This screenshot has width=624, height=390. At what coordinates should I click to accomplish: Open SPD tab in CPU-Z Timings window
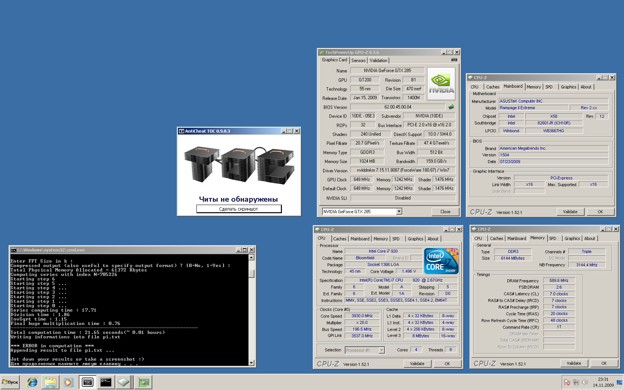553,238
